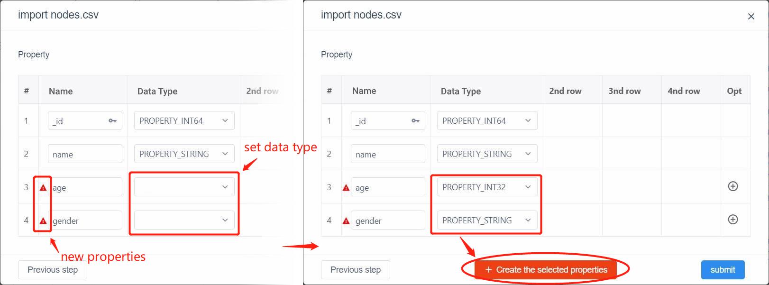Click plus icon in gender row
The height and width of the screenshot is (285, 769).
(x=732, y=220)
